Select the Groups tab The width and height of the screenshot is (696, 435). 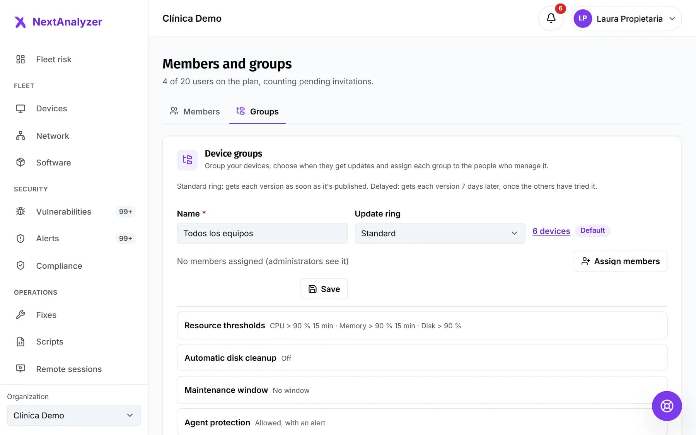pos(258,111)
